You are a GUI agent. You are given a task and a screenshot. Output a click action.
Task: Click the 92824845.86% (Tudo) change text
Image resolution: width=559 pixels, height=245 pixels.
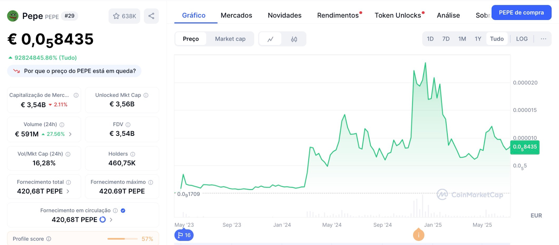tap(46, 58)
